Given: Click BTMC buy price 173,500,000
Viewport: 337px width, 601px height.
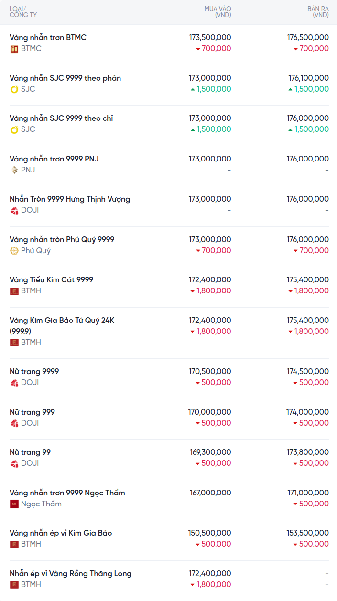Looking at the screenshot, I should pos(210,37).
